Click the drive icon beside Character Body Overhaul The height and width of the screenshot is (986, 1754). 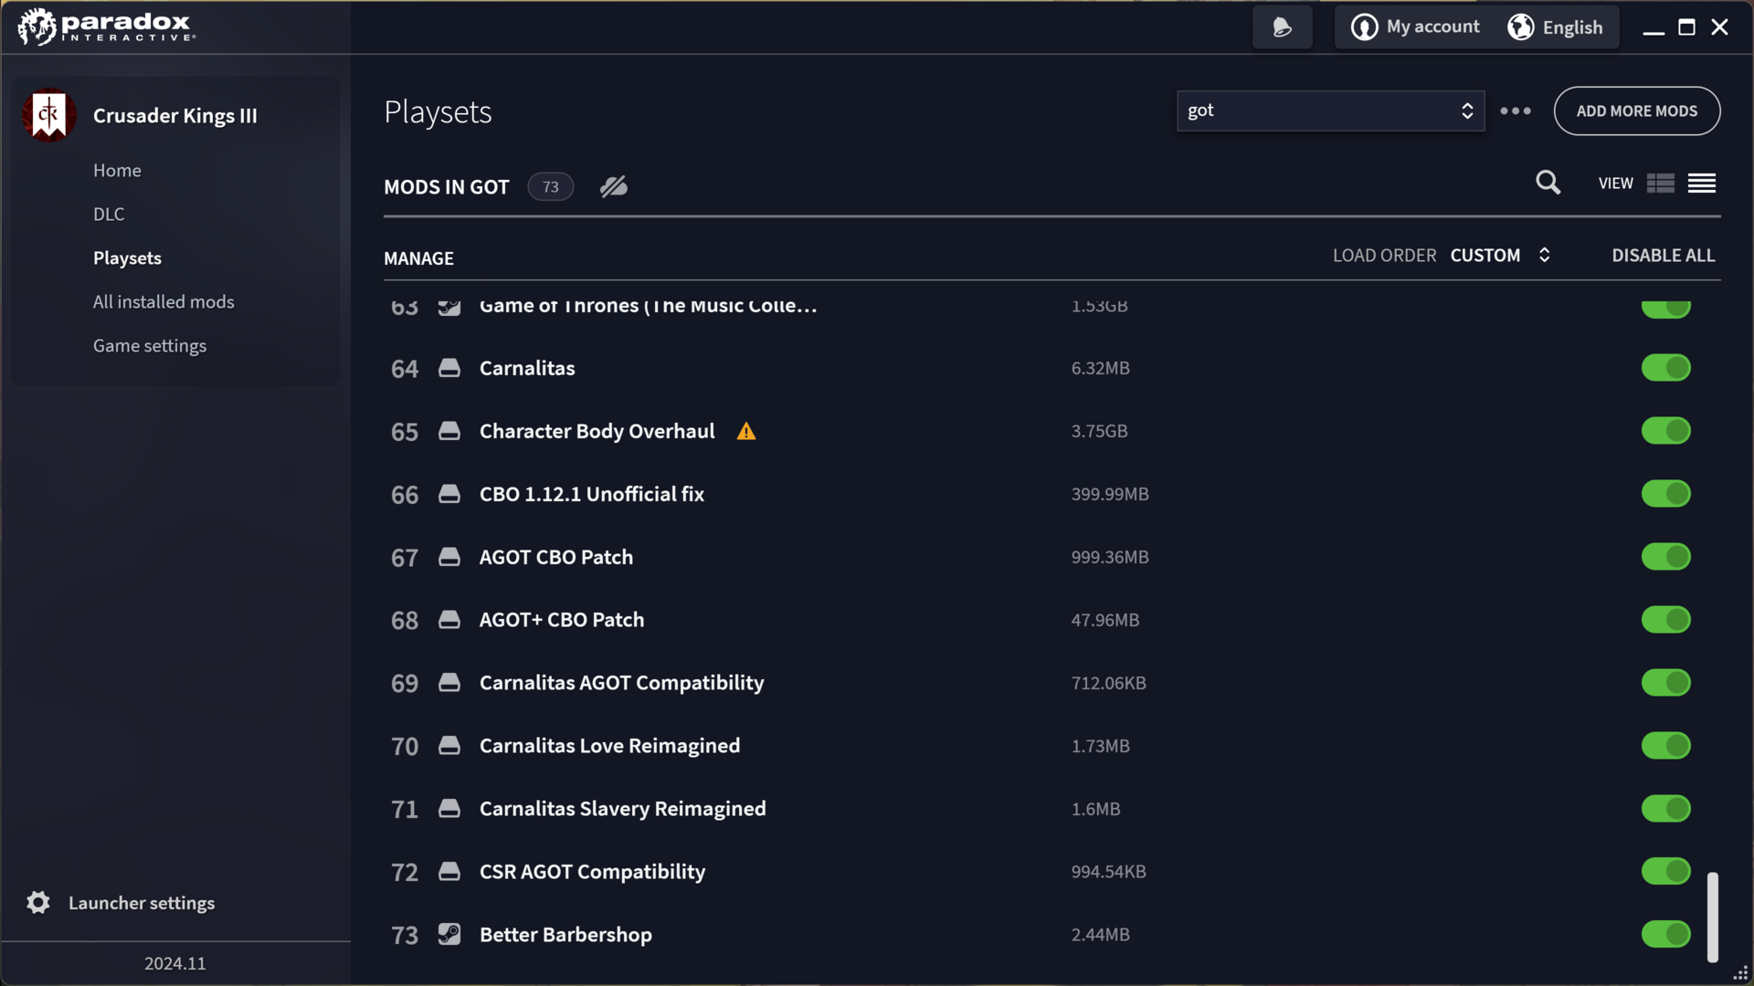click(x=449, y=431)
